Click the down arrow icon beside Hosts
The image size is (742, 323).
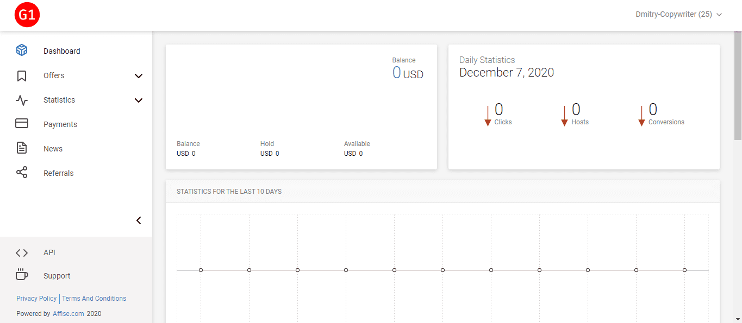coord(564,116)
